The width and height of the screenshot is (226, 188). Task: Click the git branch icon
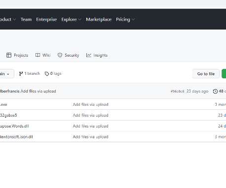[21, 74]
